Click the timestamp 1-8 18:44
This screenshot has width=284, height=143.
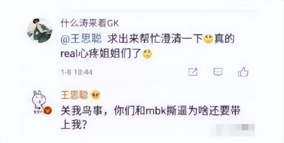(77, 72)
